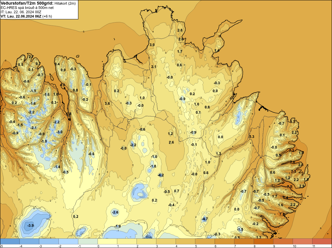
Task: Click the -3.9 temperature value on the blue patch
Action: [x=31, y=225]
